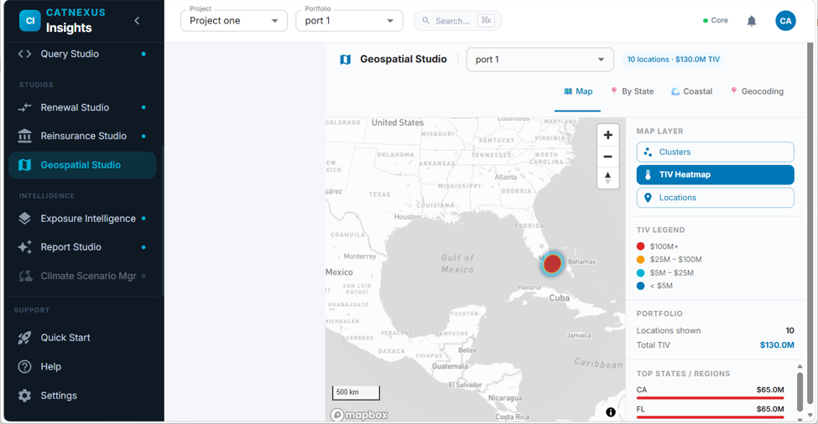Viewport: 818px width, 424px height.
Task: Open the Geospatial Studio port 1 selector
Action: 540,59
